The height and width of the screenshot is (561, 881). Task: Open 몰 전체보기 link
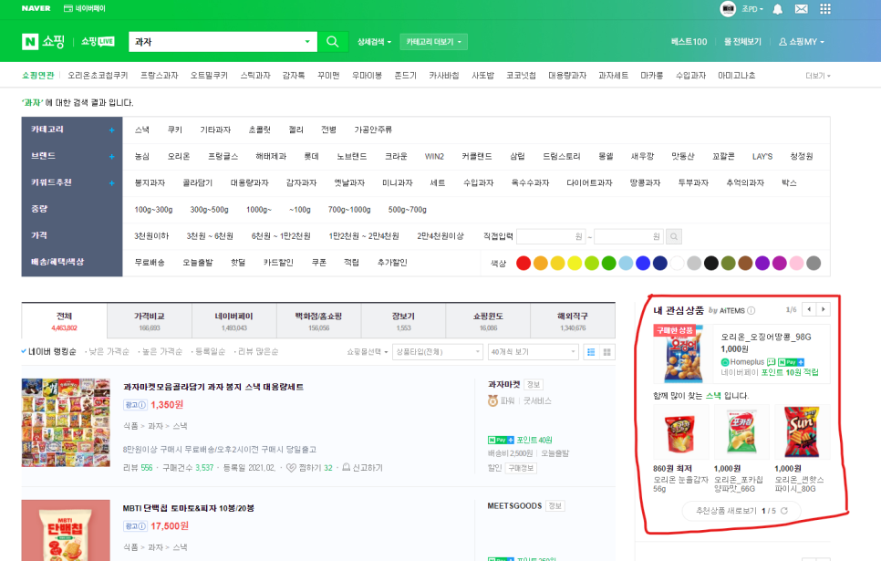742,42
